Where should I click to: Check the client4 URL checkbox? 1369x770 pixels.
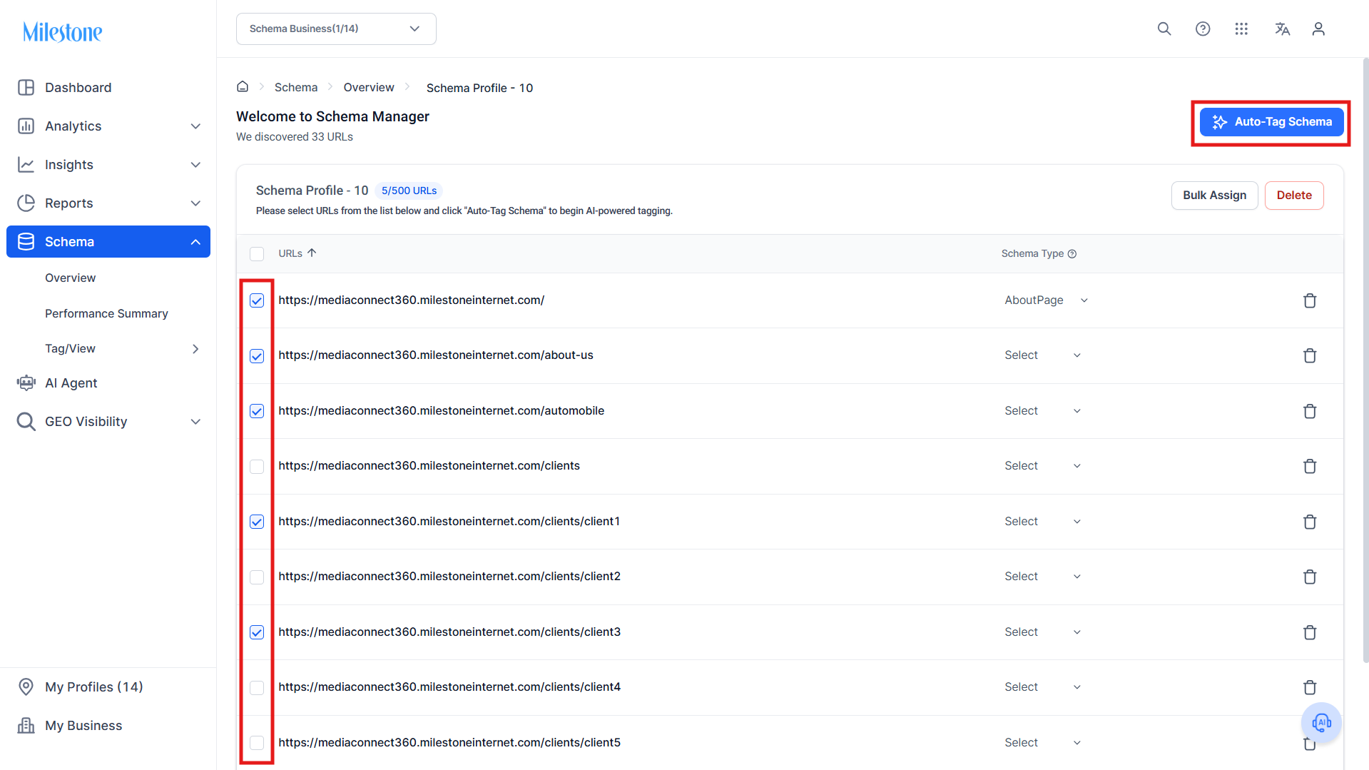click(x=257, y=687)
